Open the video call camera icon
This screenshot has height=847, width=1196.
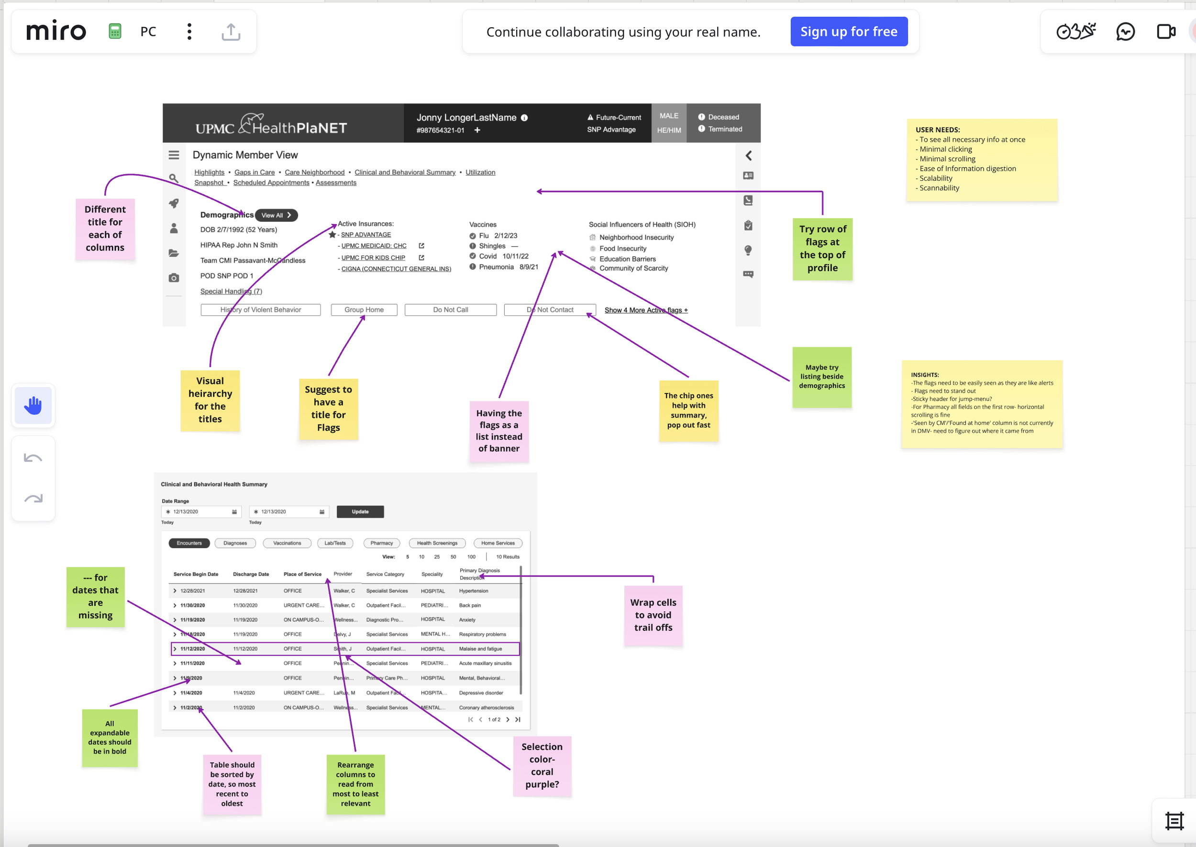(x=1166, y=32)
